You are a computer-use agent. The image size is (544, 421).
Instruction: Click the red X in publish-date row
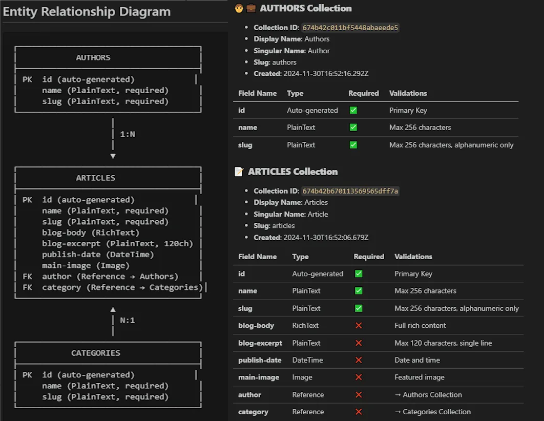(359, 360)
